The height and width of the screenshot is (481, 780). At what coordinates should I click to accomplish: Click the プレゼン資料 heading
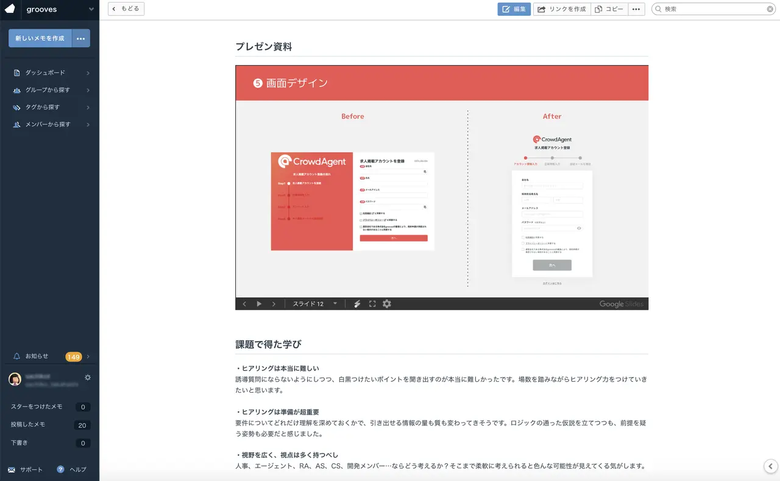pyautogui.click(x=264, y=47)
